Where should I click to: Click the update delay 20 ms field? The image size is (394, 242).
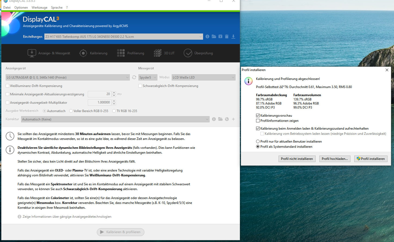tap(100, 94)
